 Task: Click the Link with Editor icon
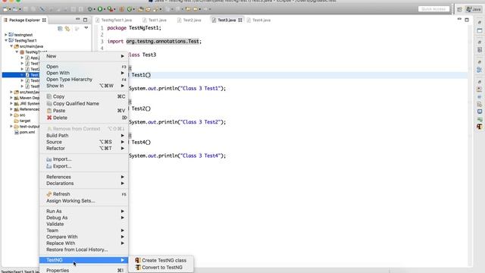click(x=67, y=29)
